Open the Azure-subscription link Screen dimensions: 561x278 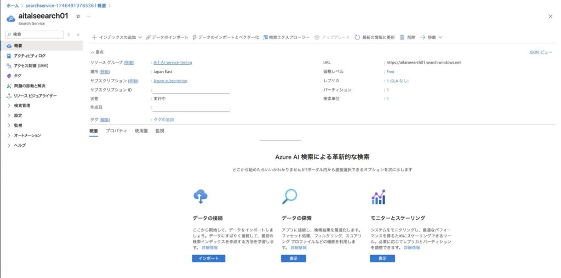point(170,81)
